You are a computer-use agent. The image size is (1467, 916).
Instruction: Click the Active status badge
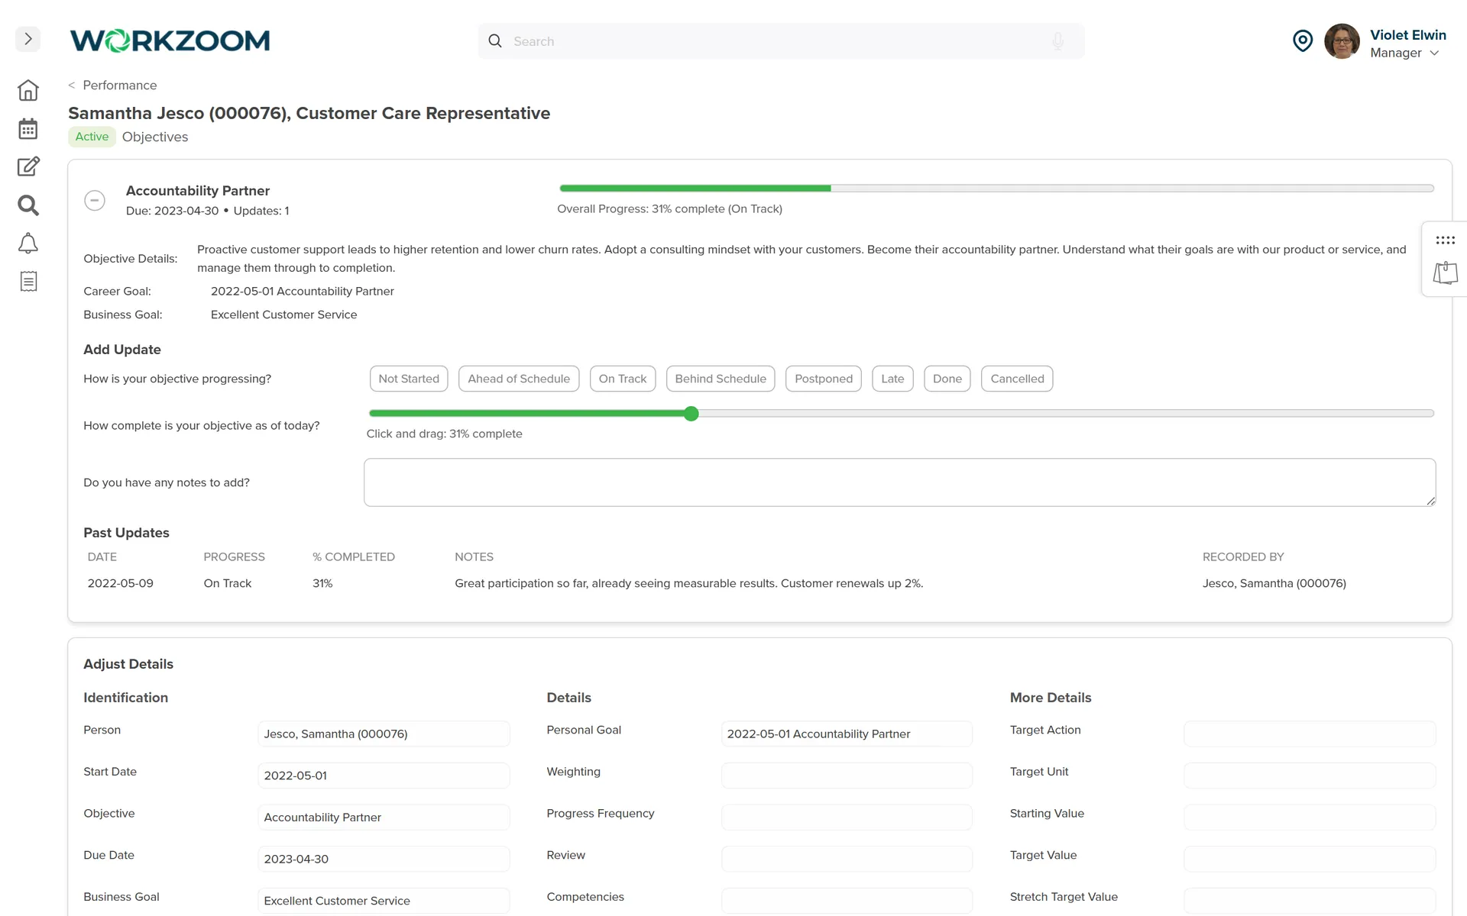[x=92, y=137]
